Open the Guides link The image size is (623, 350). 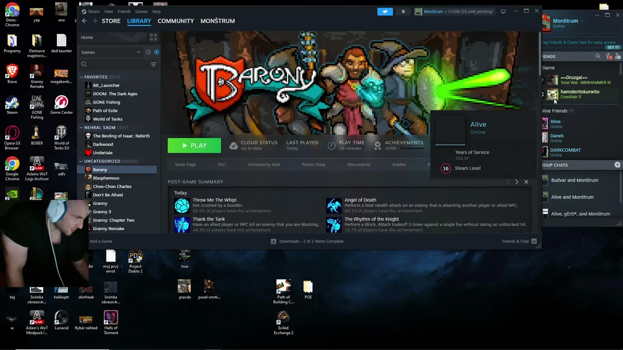[399, 164]
